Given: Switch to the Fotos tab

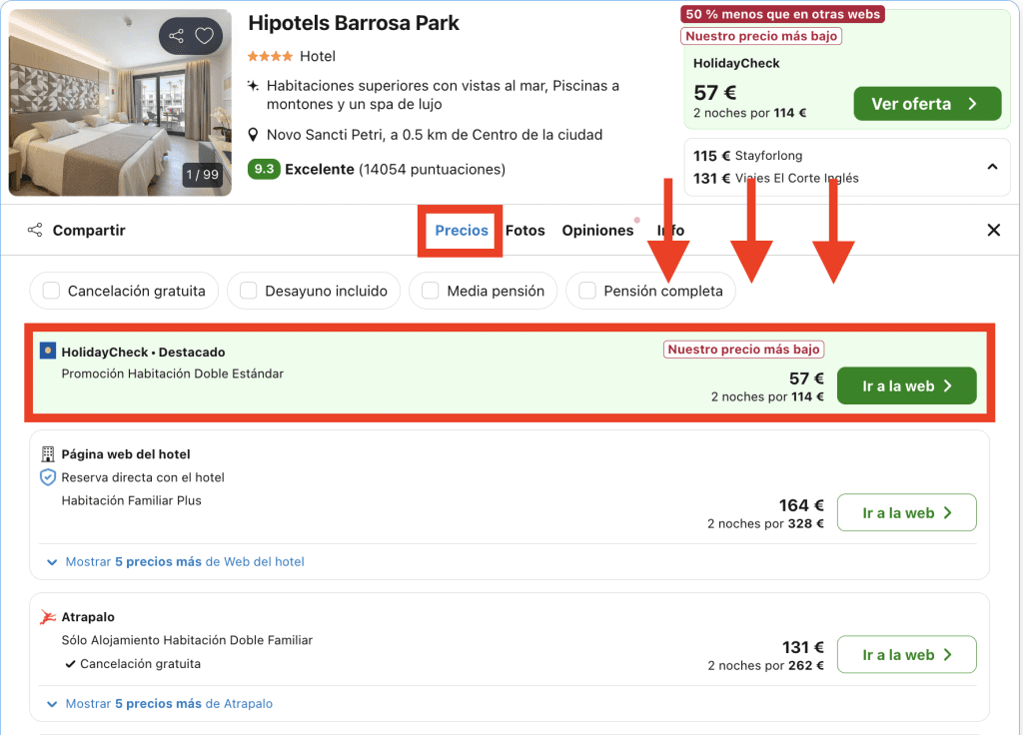Looking at the screenshot, I should tap(524, 231).
